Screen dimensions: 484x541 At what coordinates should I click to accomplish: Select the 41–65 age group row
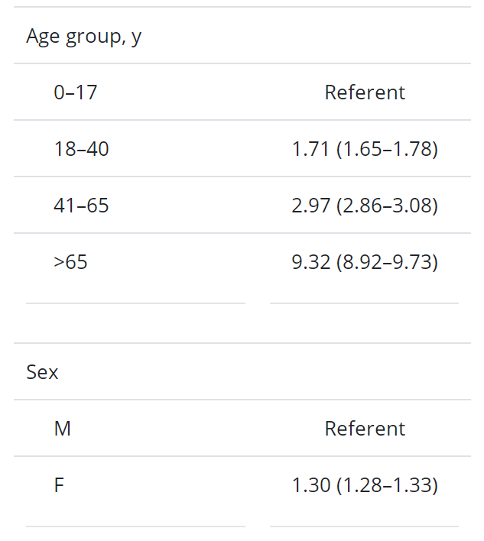point(81,206)
